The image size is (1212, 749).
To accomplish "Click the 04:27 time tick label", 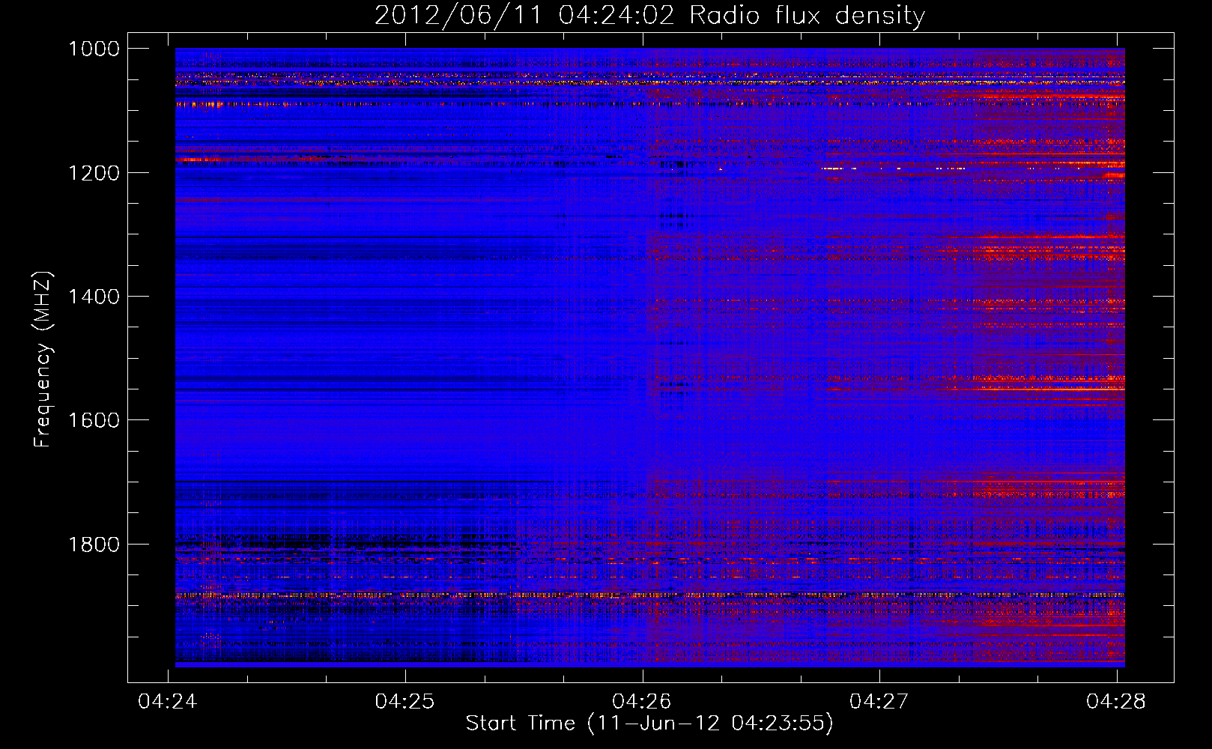I will [879, 701].
